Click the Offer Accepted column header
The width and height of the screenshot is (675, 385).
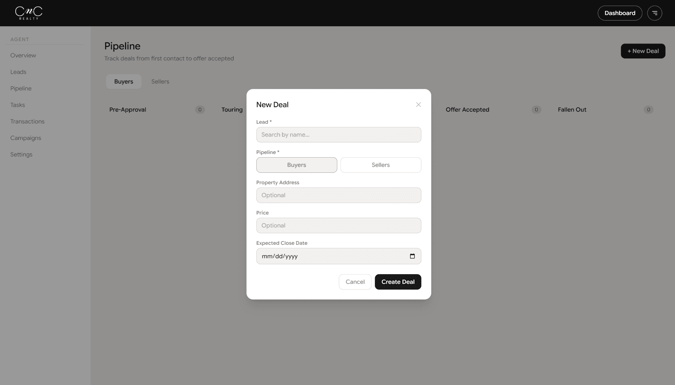(467, 110)
